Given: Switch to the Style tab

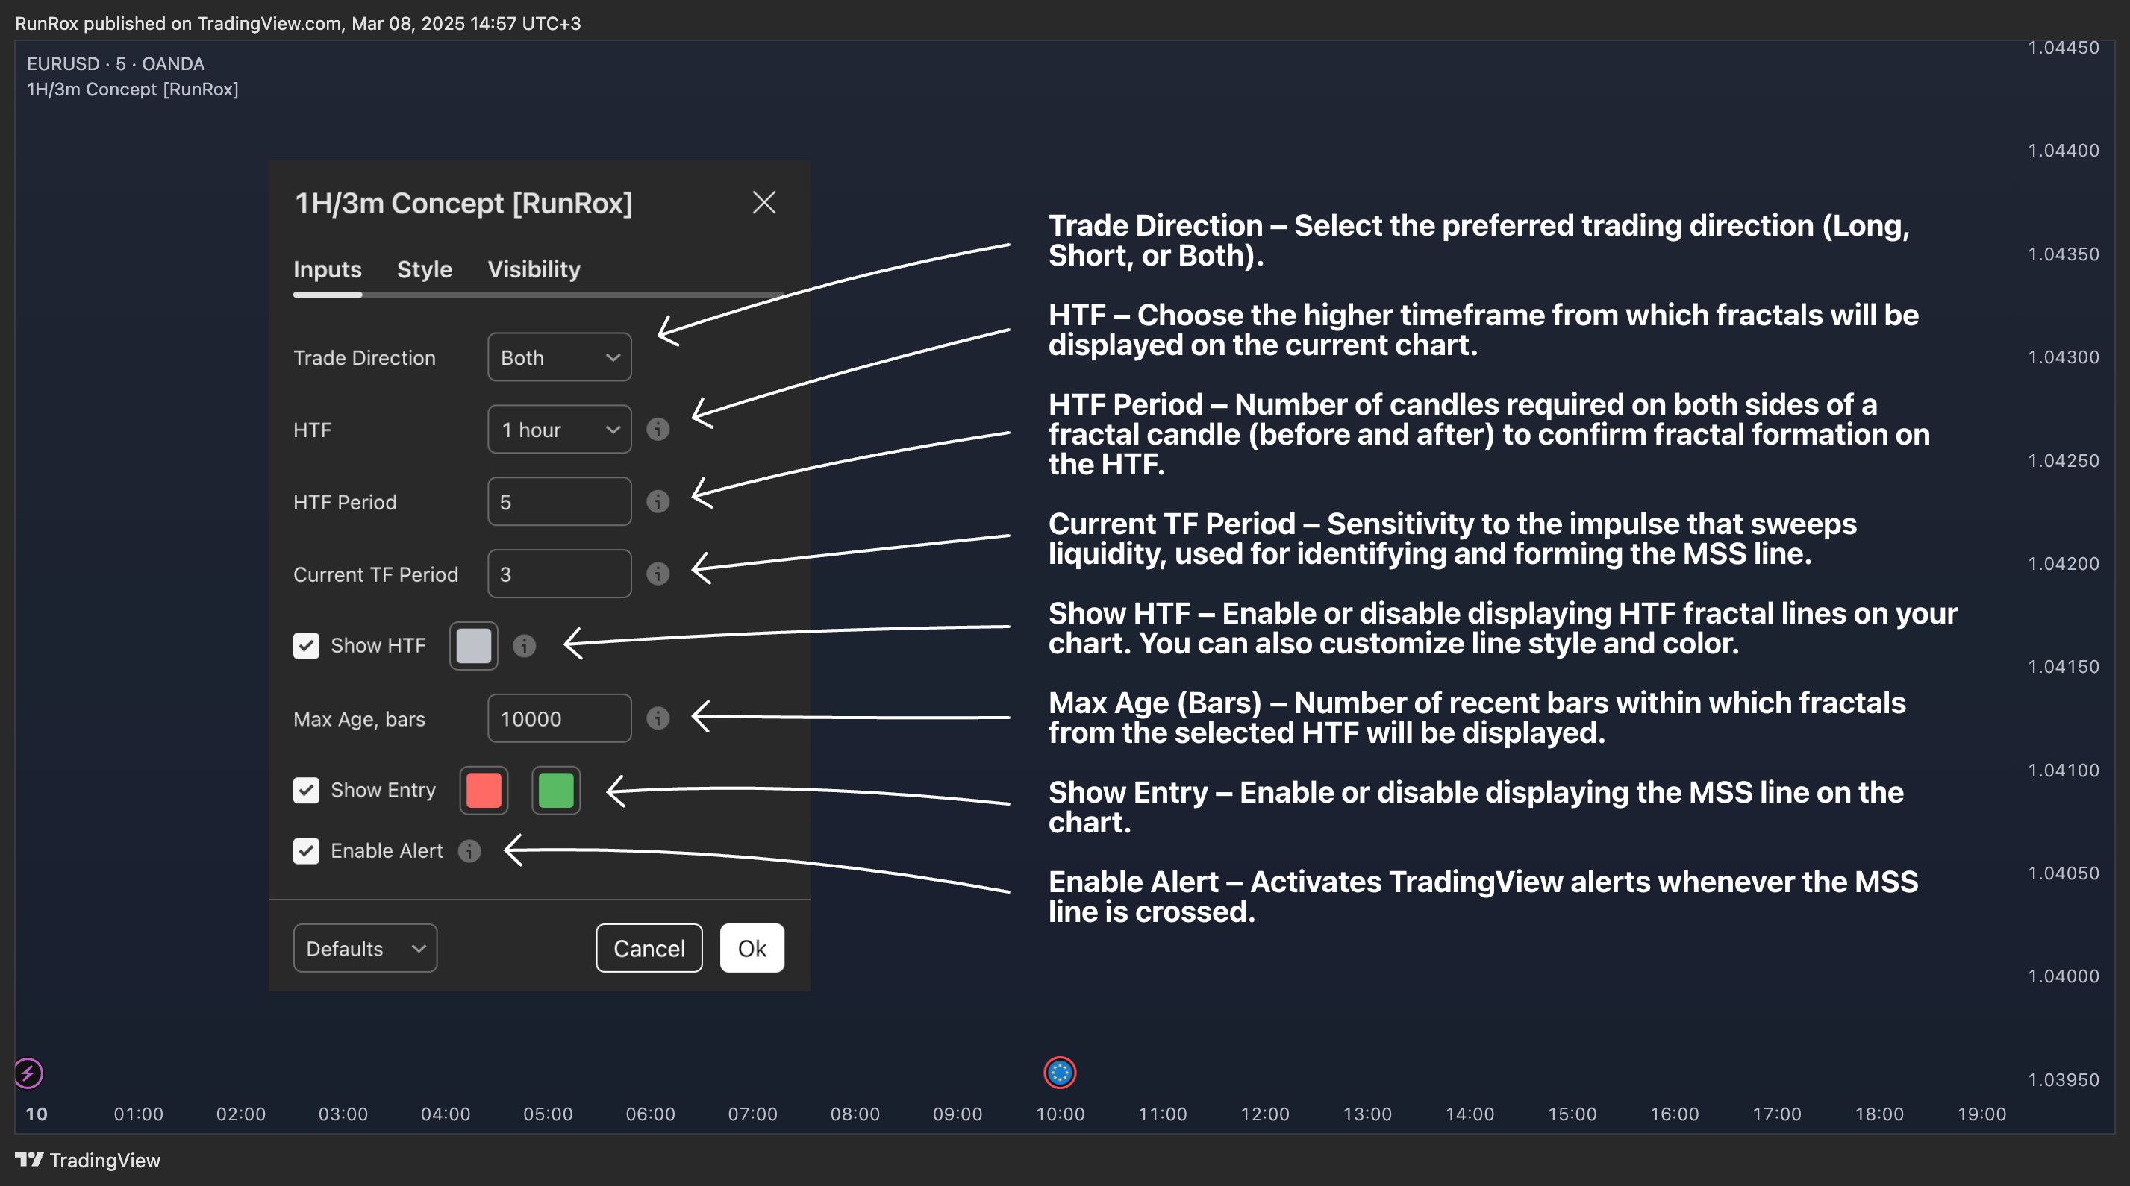Looking at the screenshot, I should [424, 269].
